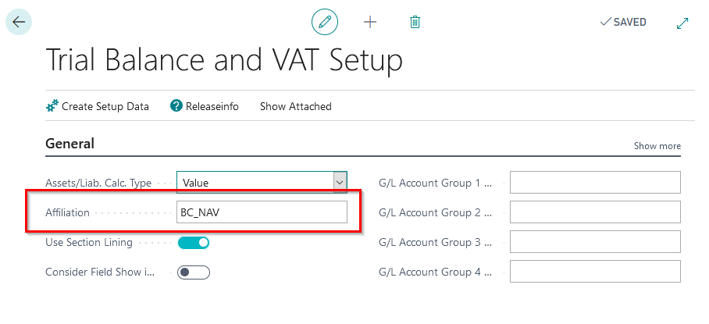Click the Show more link
Screen dimensions: 709x324
[x=657, y=146]
